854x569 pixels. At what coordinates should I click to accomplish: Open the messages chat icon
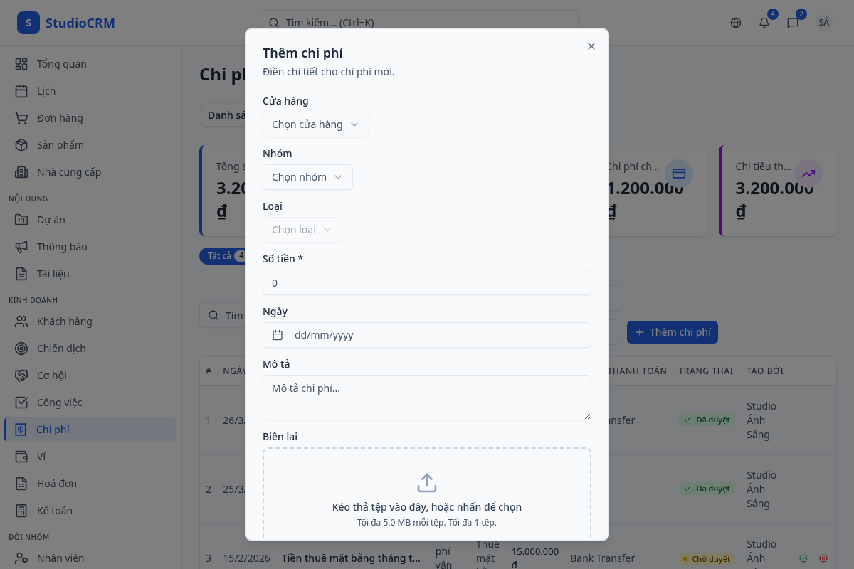tap(793, 23)
